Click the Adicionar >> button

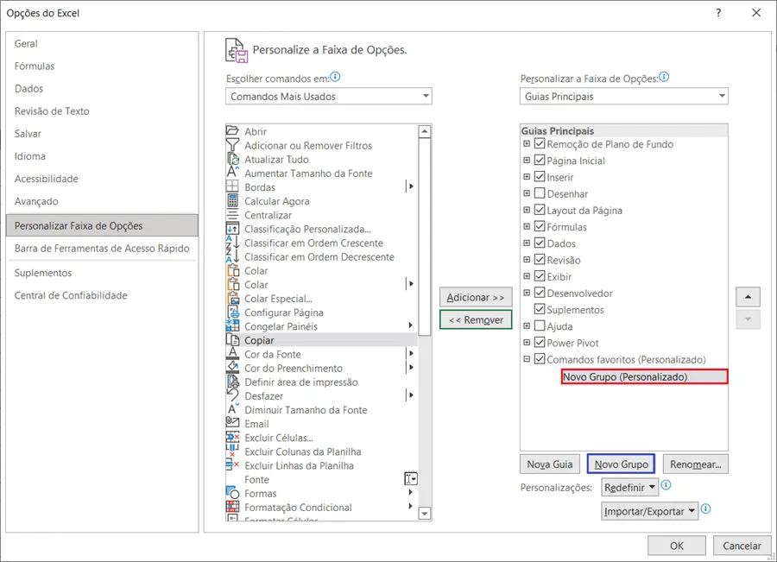[475, 297]
